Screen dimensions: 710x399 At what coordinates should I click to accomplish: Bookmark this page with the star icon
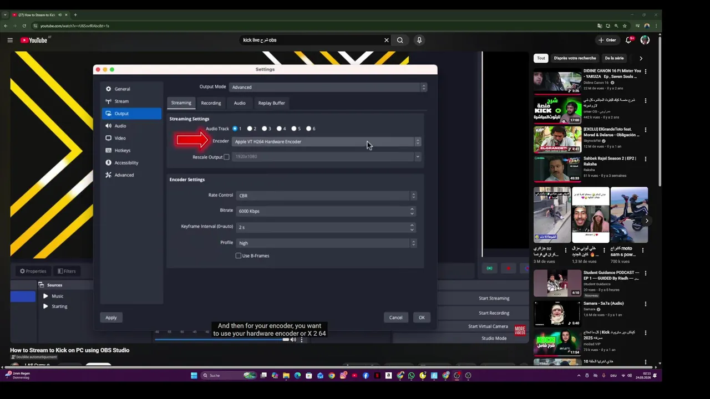[625, 25]
